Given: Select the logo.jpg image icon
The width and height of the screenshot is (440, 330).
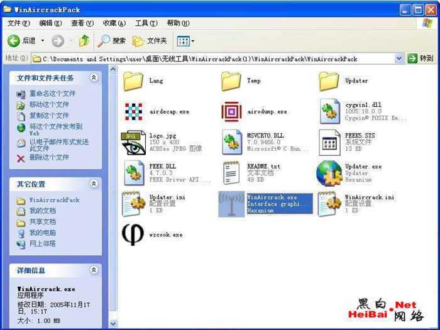Looking at the screenshot, I should click(133, 143).
